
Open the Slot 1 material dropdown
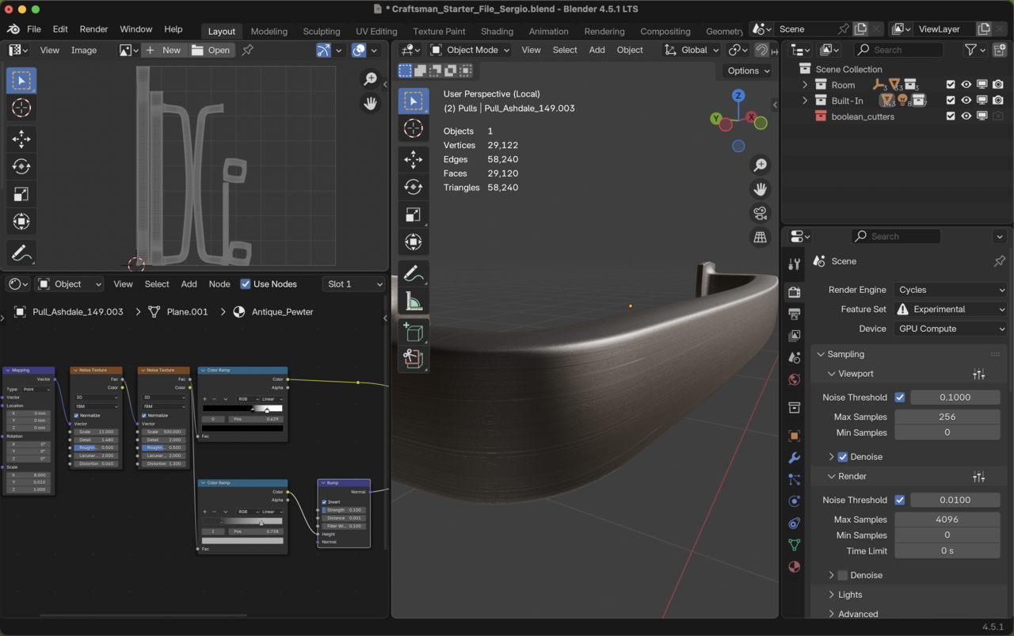point(353,284)
